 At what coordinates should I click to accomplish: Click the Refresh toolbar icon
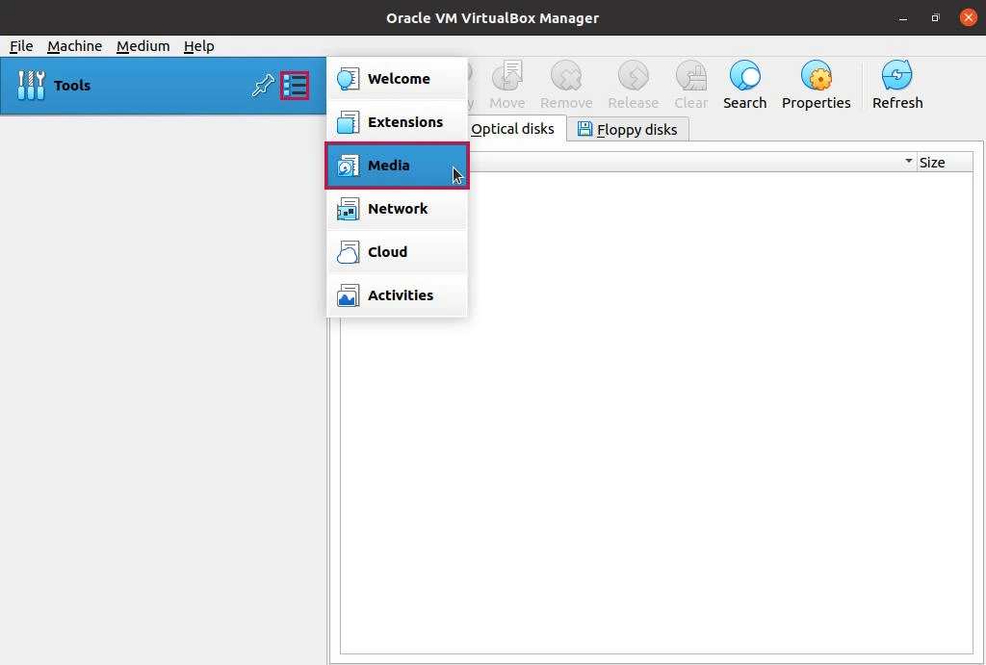(896, 84)
